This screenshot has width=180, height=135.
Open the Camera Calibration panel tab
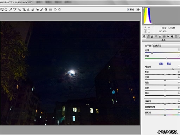coord(172,36)
